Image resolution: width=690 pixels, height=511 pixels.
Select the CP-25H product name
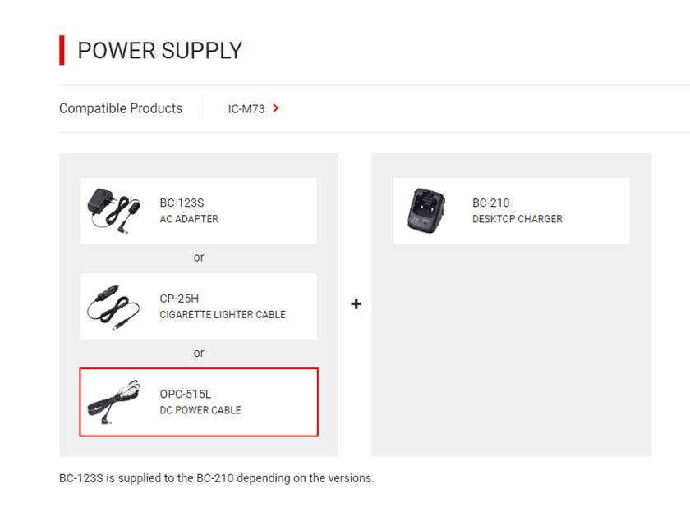pyautogui.click(x=179, y=299)
